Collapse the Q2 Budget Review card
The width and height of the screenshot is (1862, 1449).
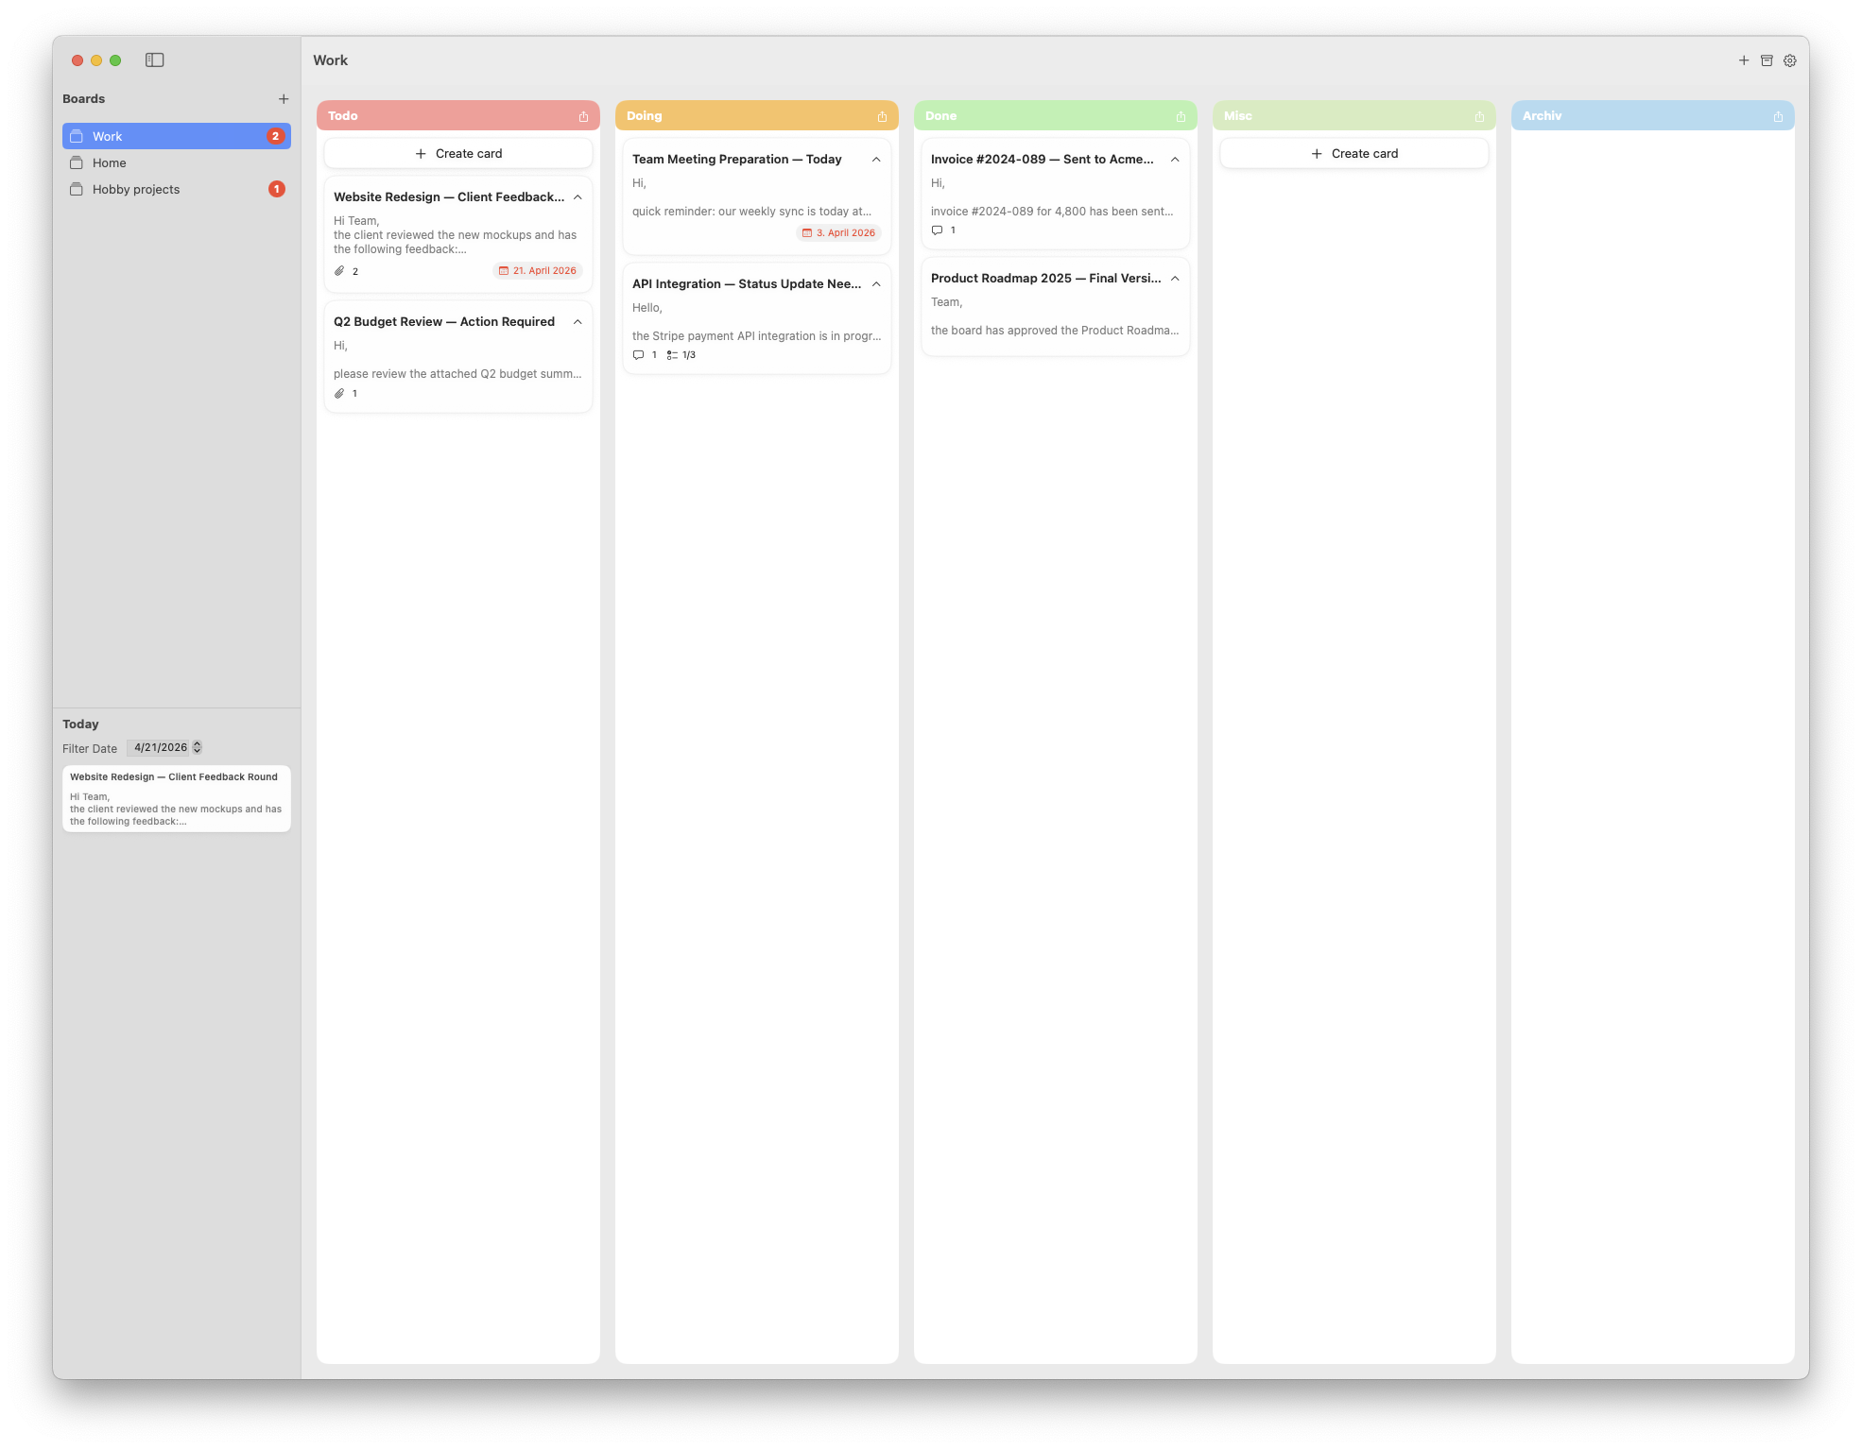click(578, 322)
